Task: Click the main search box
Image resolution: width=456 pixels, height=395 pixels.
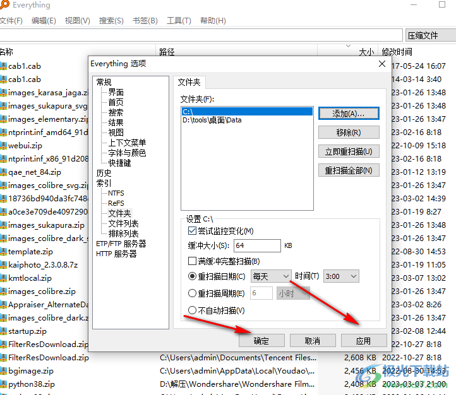Action: (201, 35)
